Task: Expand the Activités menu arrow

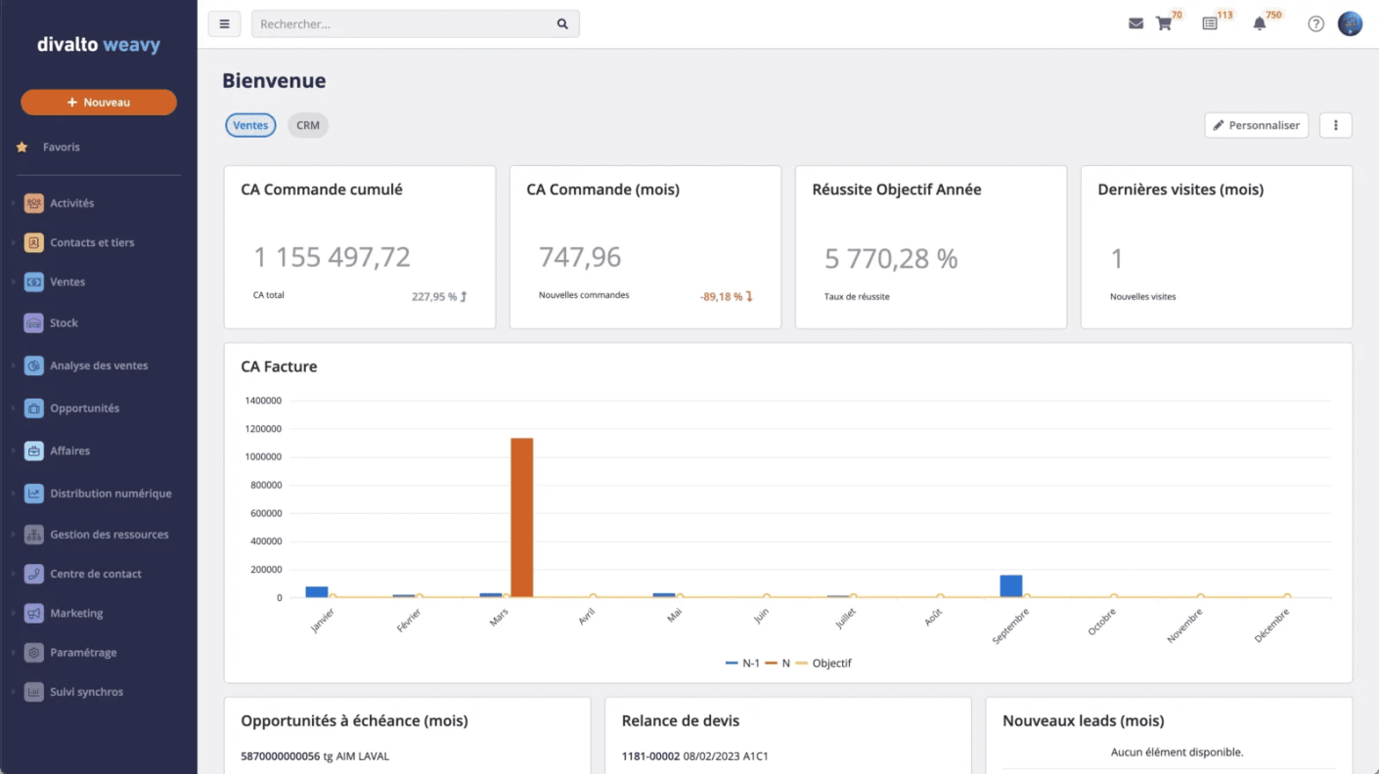Action: 13,203
